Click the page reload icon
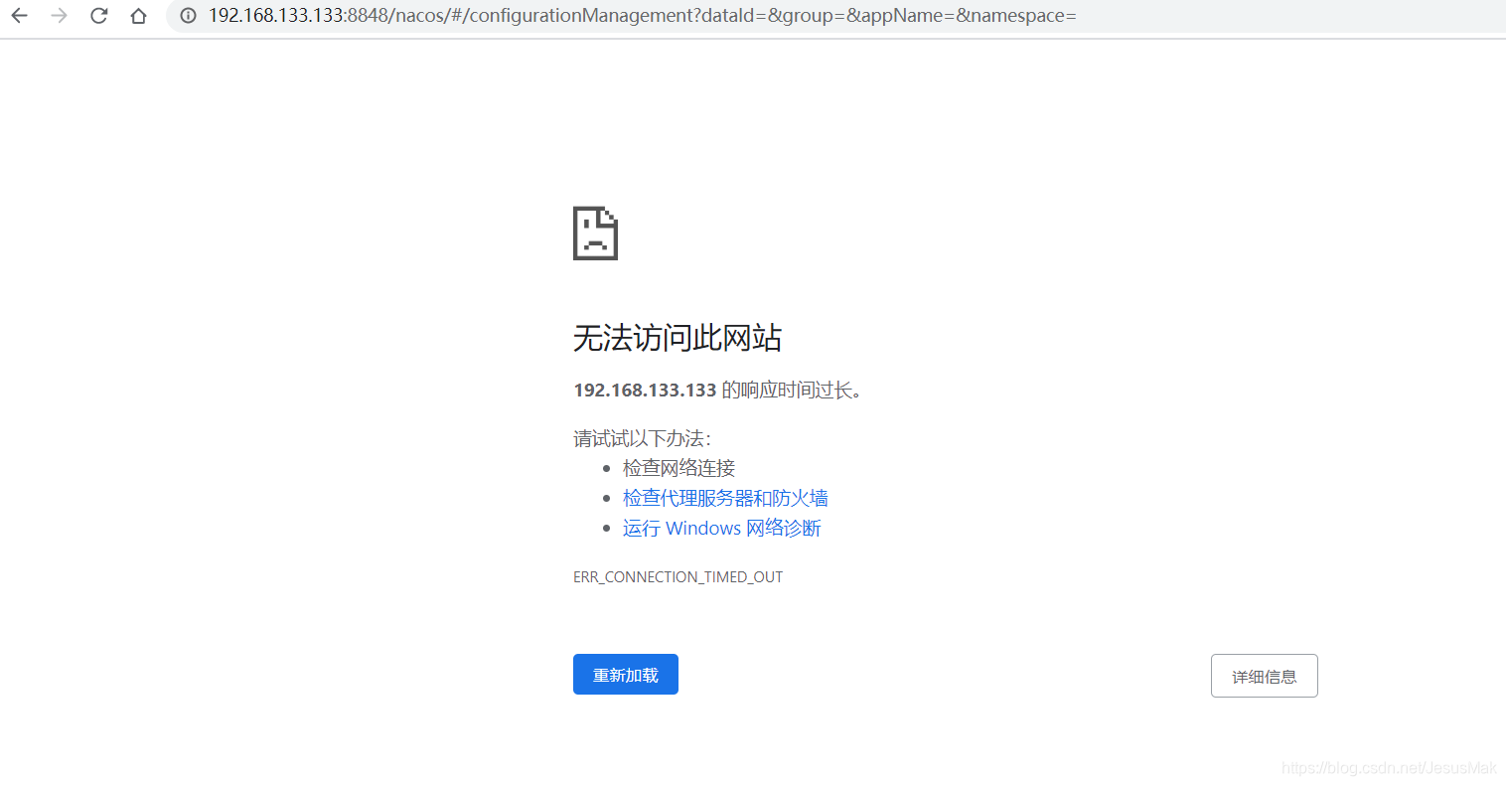Viewport: 1506px width, 786px height. (98, 16)
